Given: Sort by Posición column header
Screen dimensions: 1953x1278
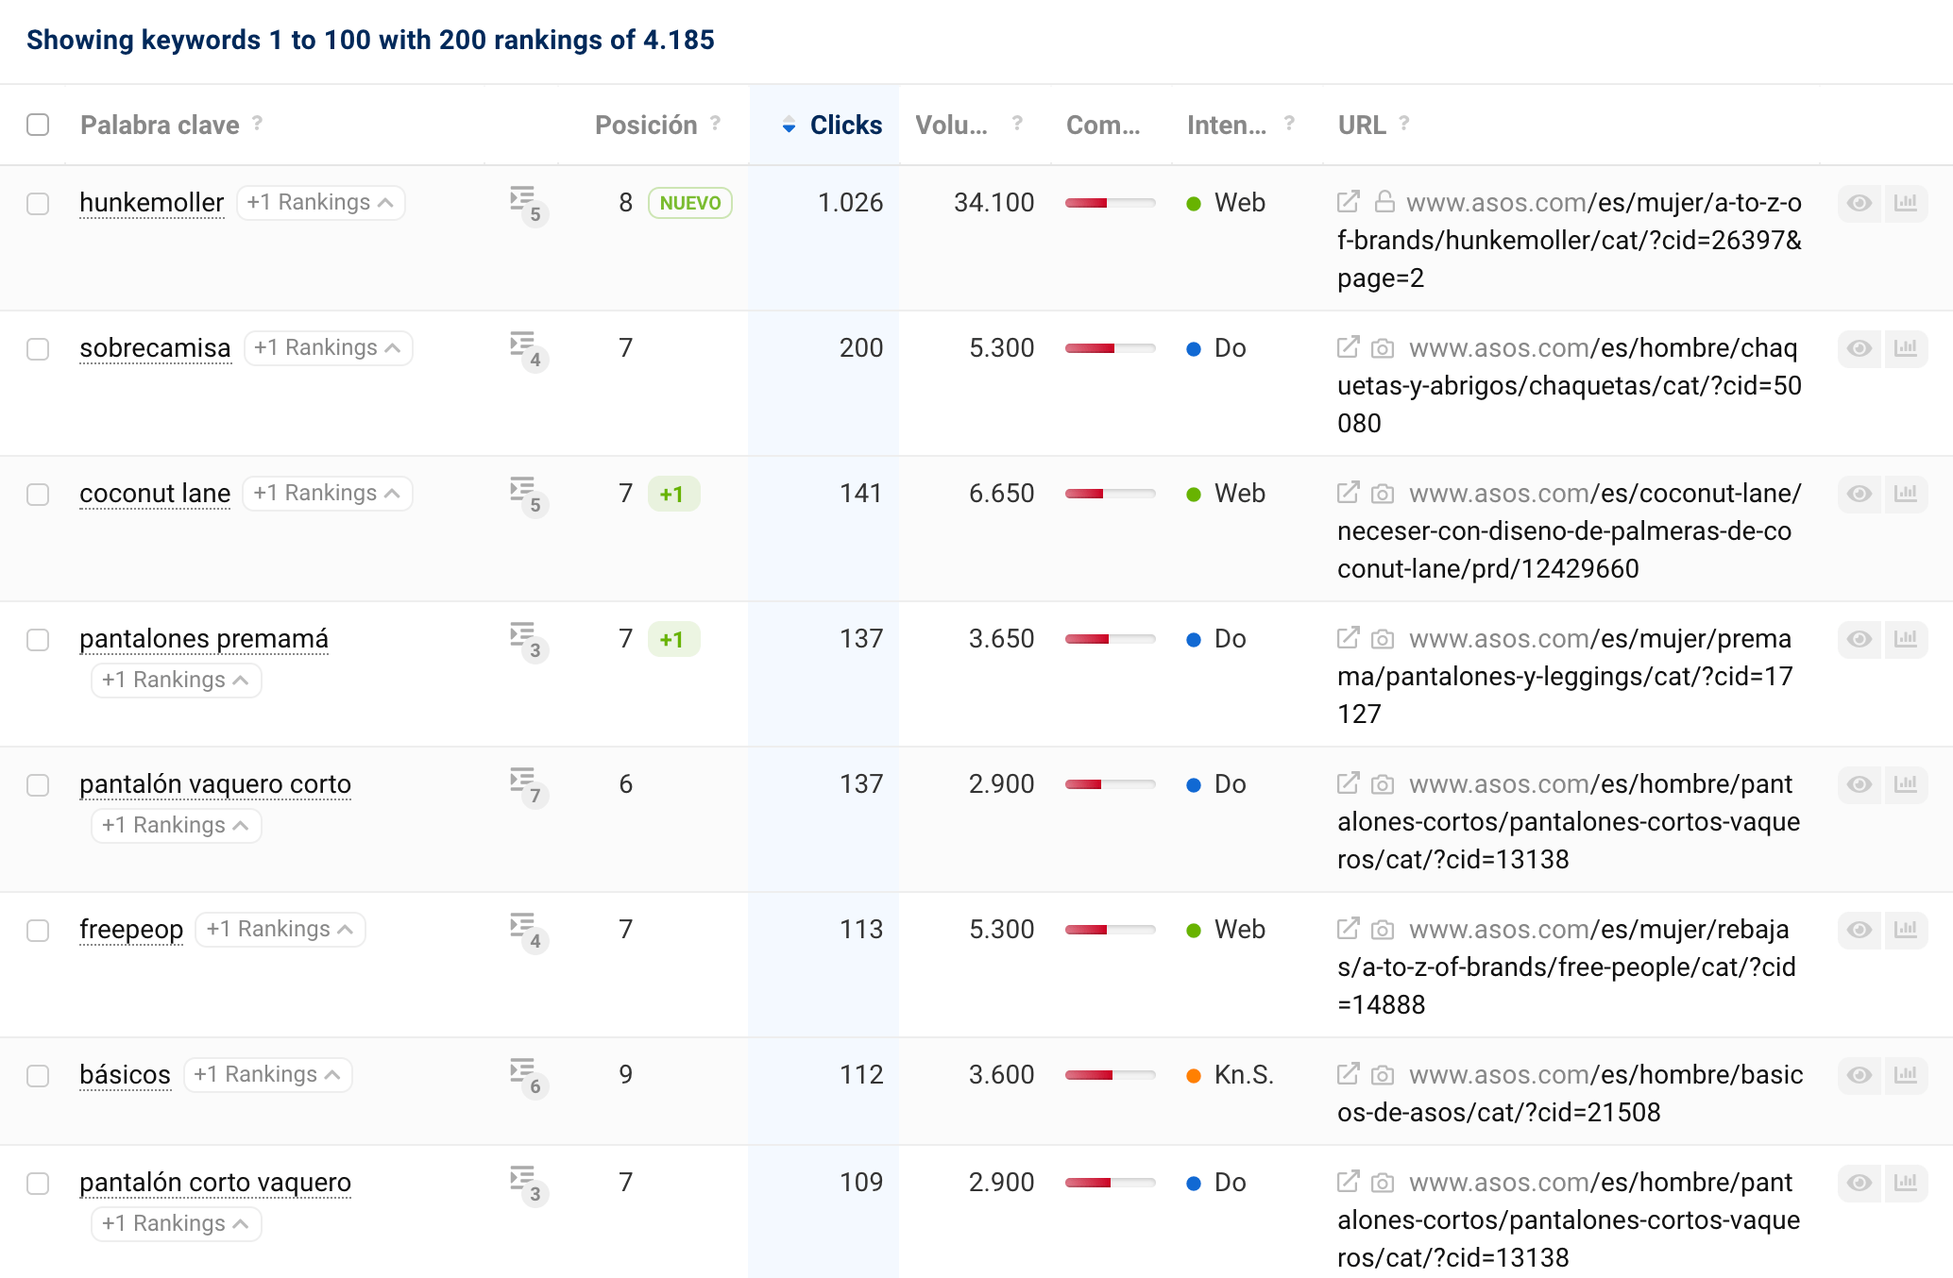Looking at the screenshot, I should pos(646,125).
